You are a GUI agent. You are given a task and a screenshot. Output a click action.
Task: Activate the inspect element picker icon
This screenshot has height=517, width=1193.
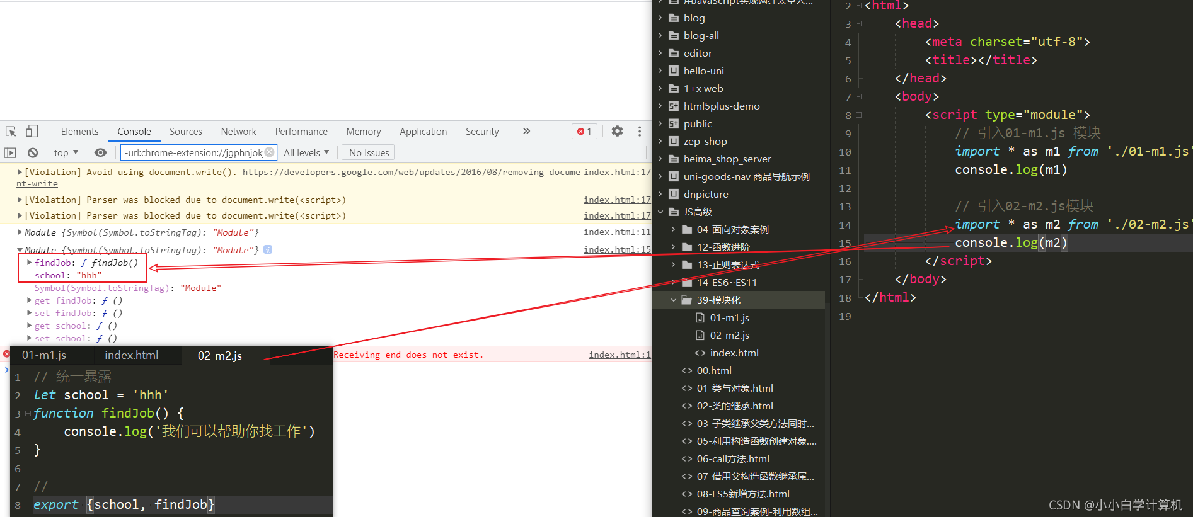pos(11,131)
